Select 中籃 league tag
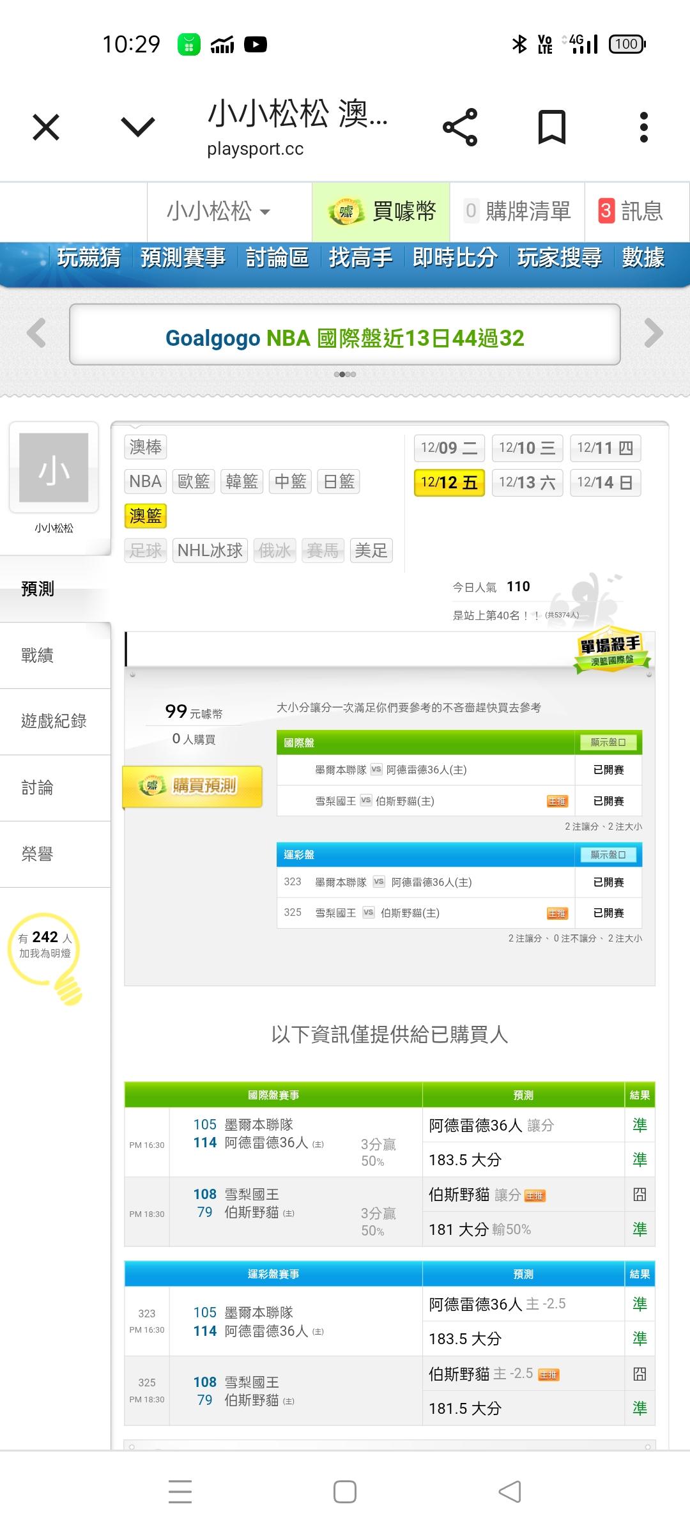The image size is (690, 1534). [290, 481]
